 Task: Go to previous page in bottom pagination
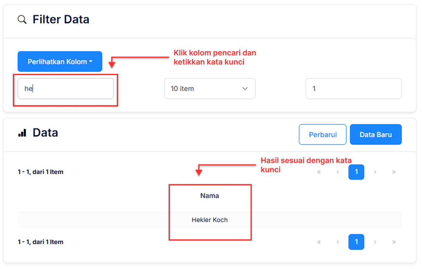(338, 242)
